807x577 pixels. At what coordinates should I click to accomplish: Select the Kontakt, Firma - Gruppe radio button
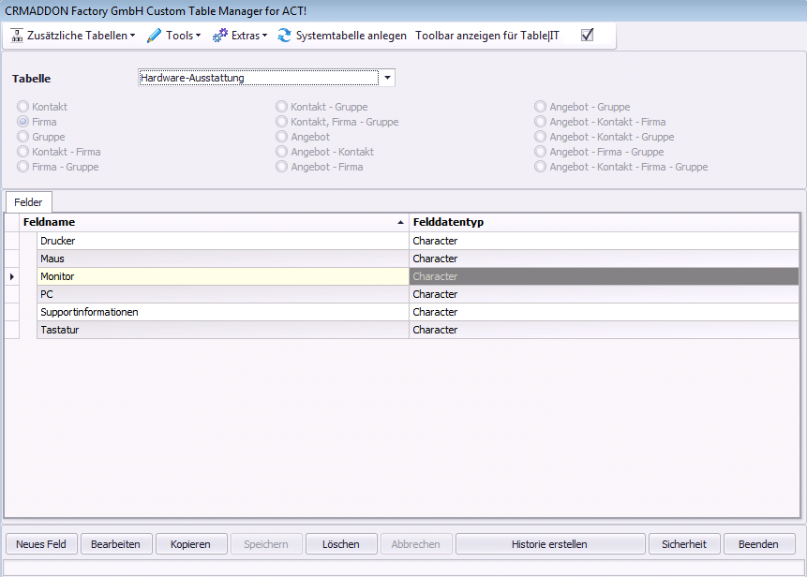pyautogui.click(x=281, y=122)
